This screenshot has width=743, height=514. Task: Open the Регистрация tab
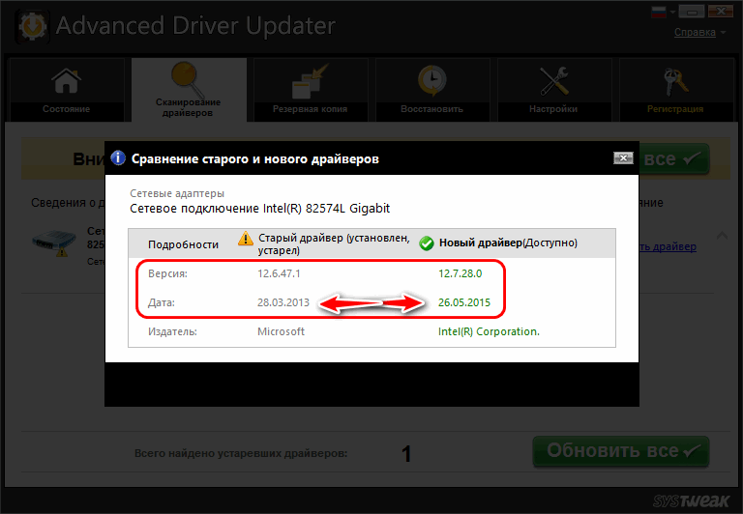tap(676, 90)
